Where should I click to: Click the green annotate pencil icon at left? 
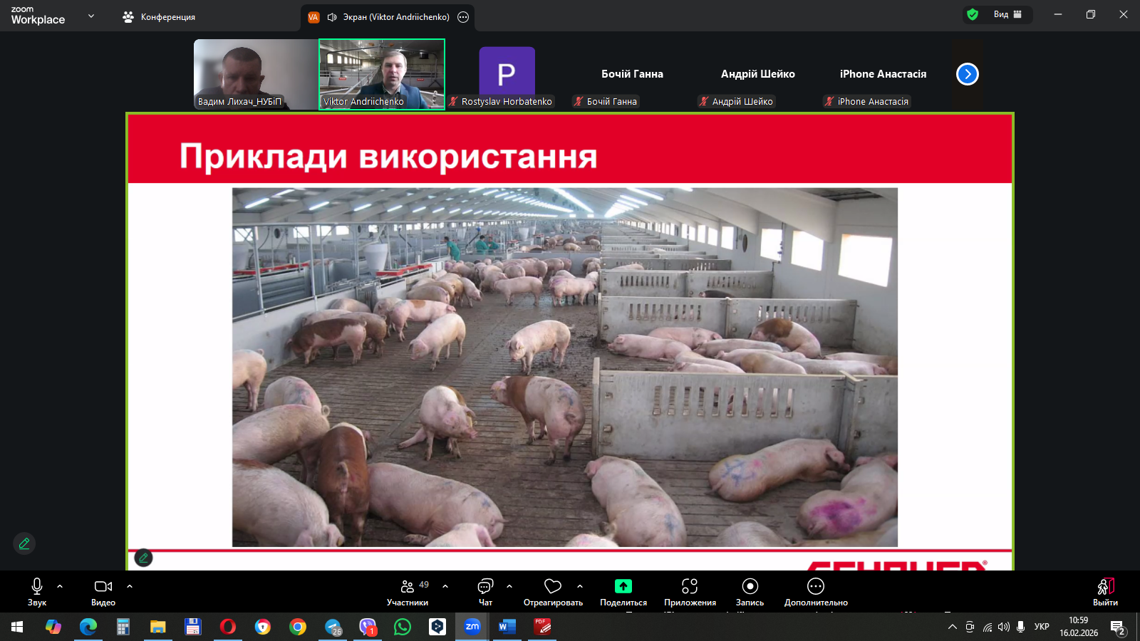(24, 543)
